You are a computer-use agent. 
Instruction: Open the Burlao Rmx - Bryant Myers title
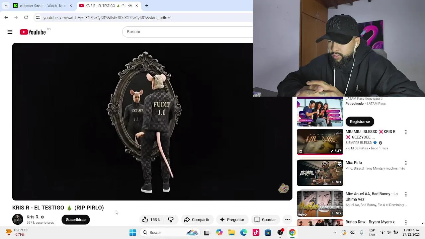point(370,222)
